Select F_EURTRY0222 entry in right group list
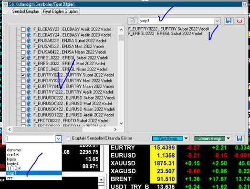 click(169, 29)
